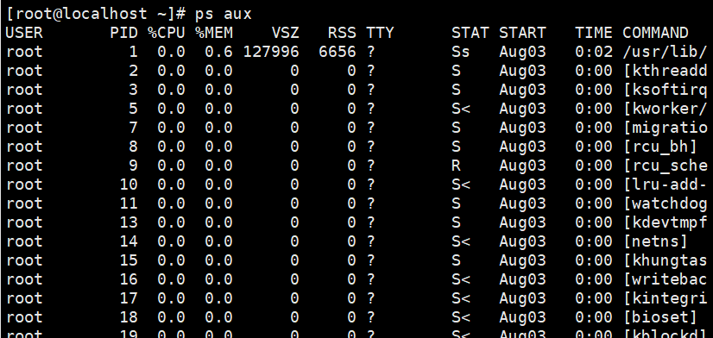This screenshot has height=338, width=713.
Task: Click the 'R' status of rcu_sche row
Action: [x=456, y=166]
